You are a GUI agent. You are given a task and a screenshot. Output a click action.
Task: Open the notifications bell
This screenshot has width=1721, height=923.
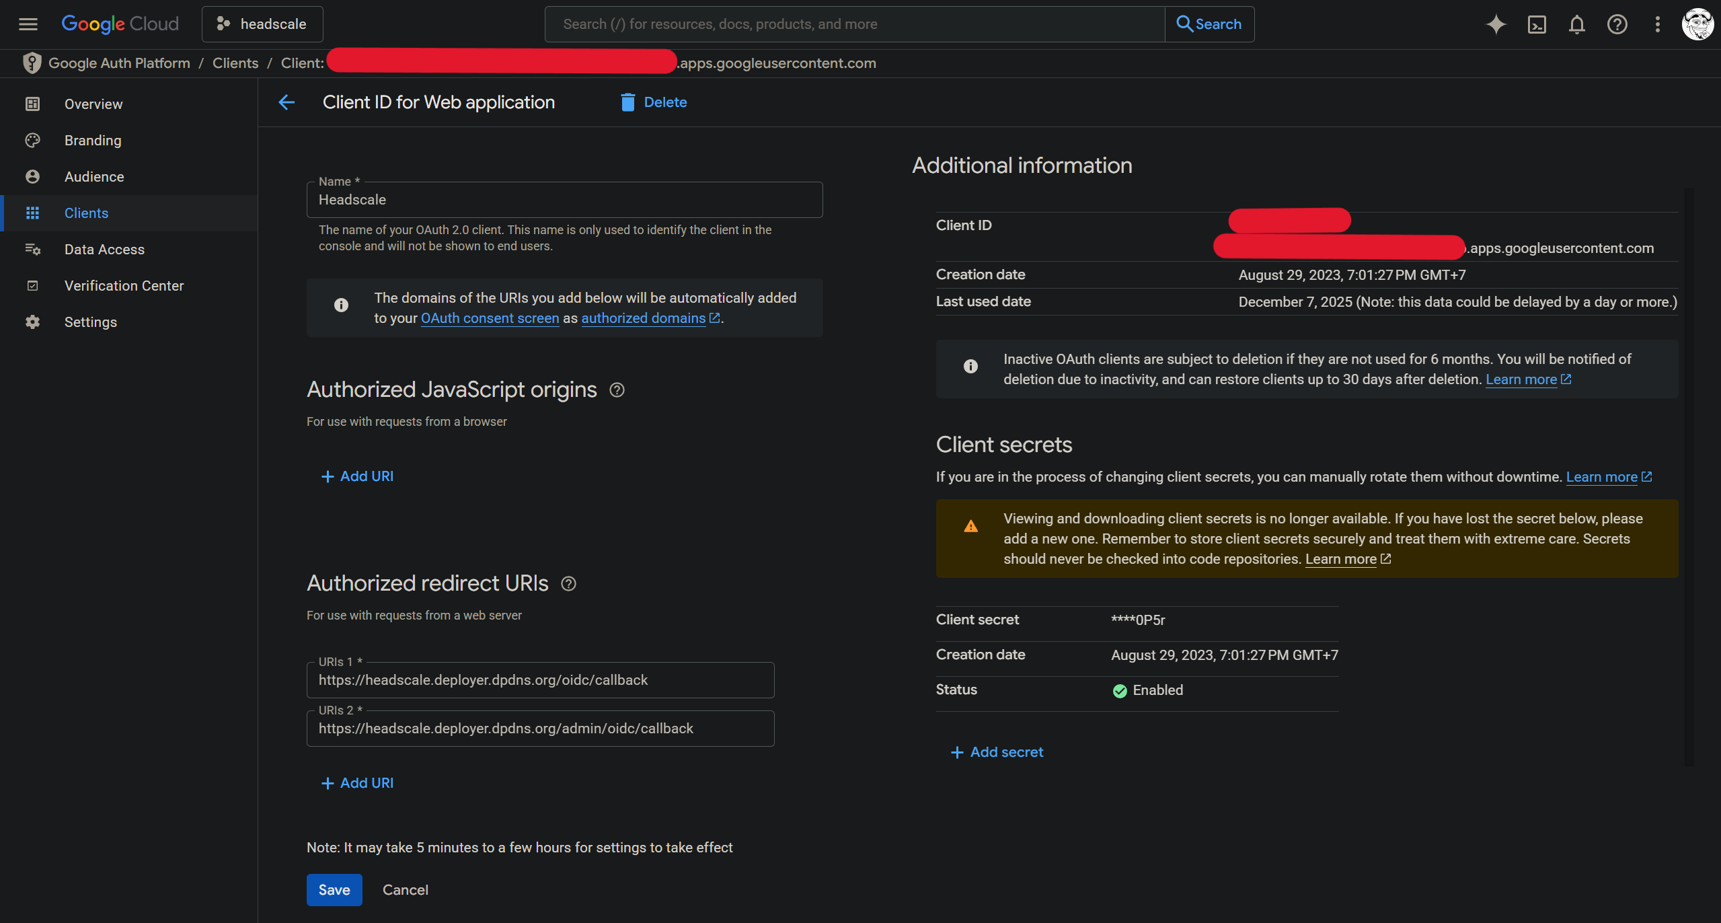coord(1576,24)
